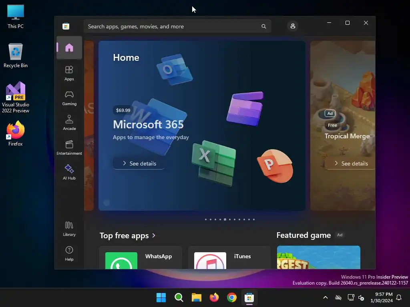Image resolution: width=410 pixels, height=307 pixels.
Task: Open the Help page
Action: (69, 254)
